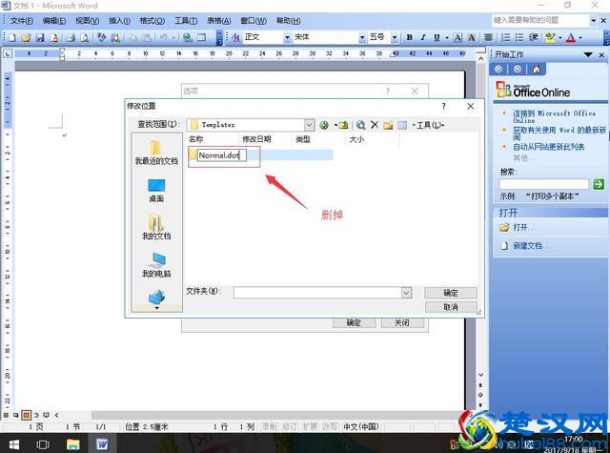Screen dimensions: 610x453
Task: Click the green search Go arrow
Action: tap(599, 184)
